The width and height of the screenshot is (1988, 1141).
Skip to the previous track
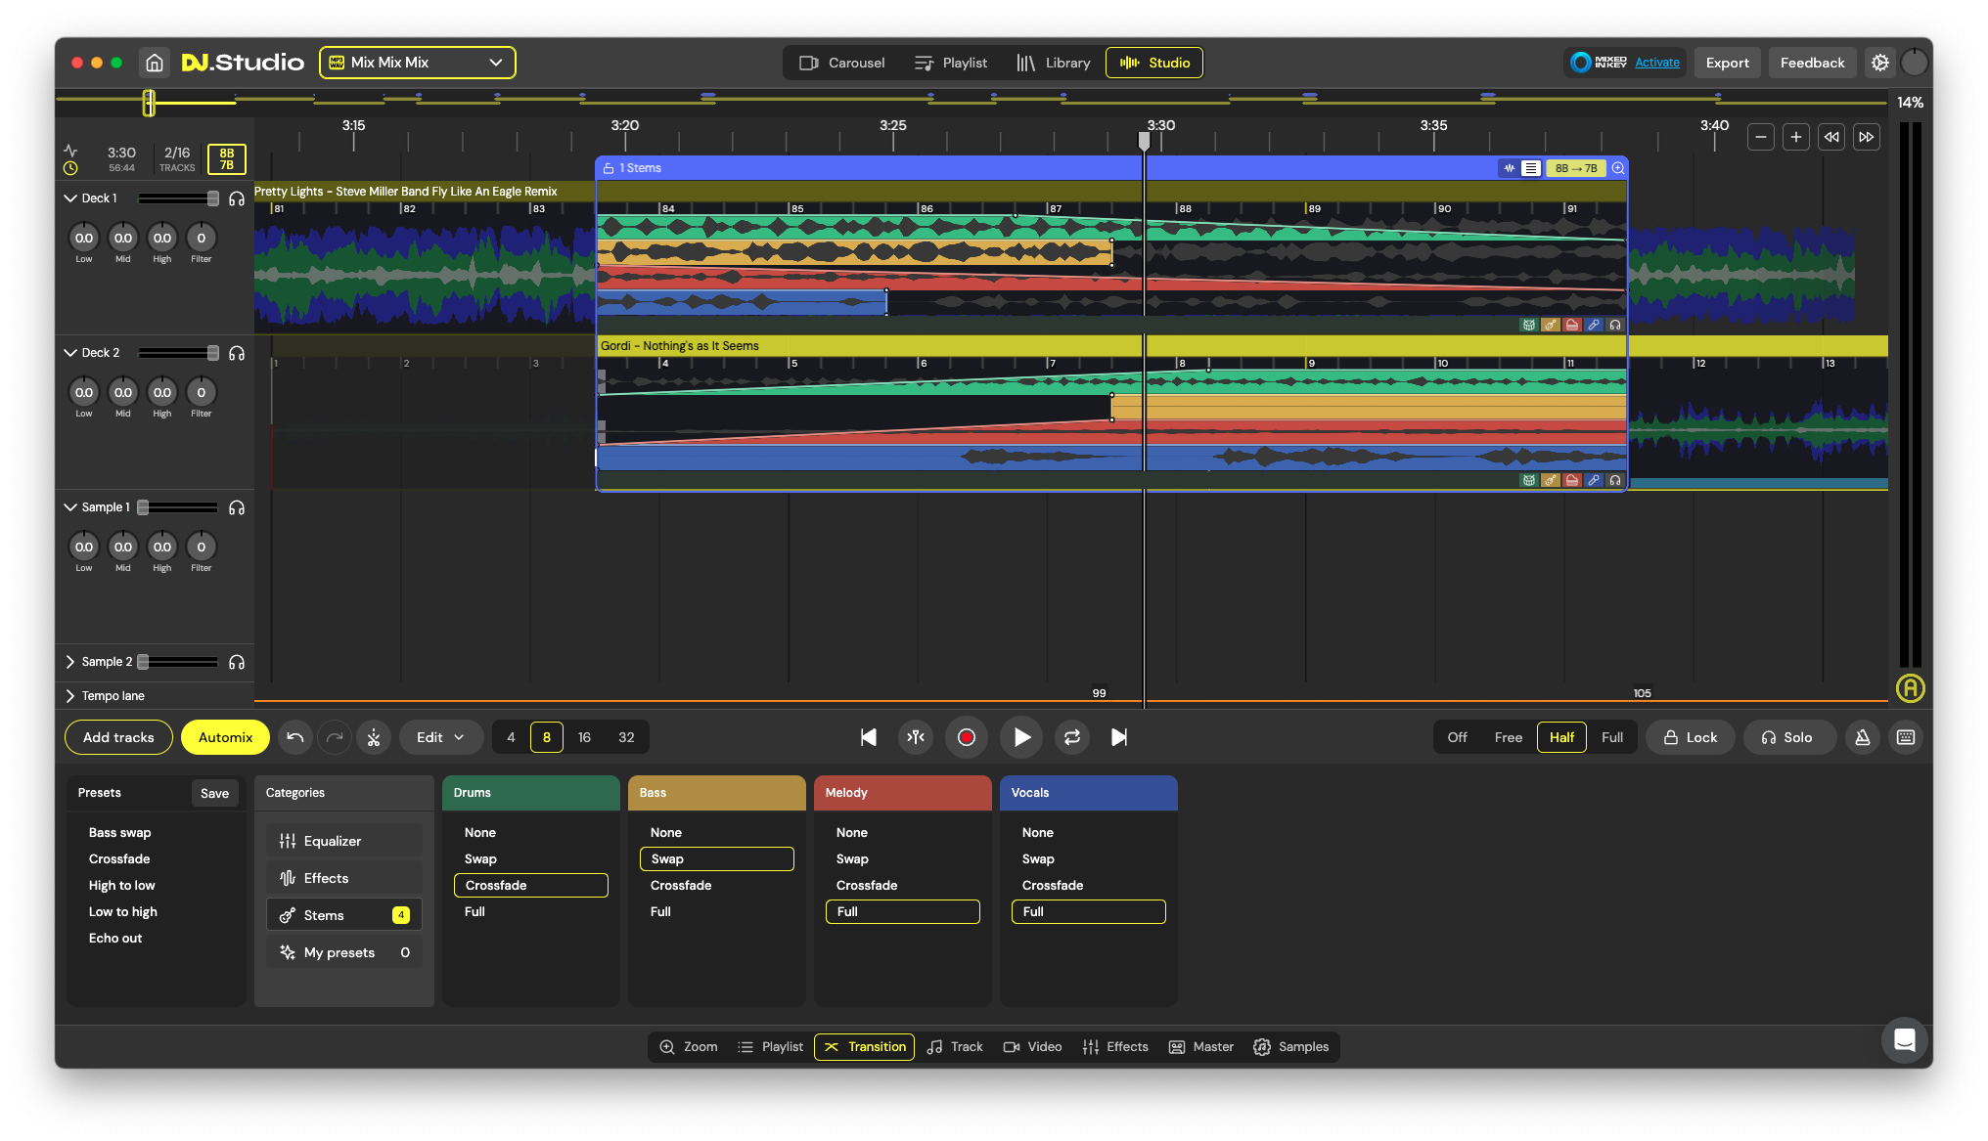[x=868, y=737]
